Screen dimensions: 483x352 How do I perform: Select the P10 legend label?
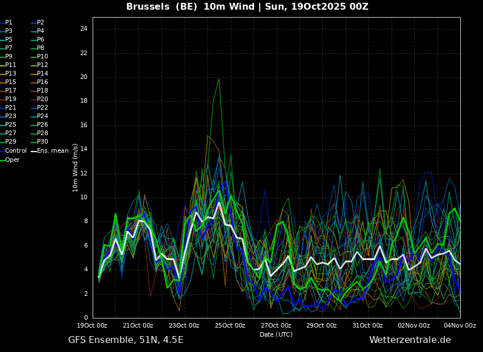(43, 56)
